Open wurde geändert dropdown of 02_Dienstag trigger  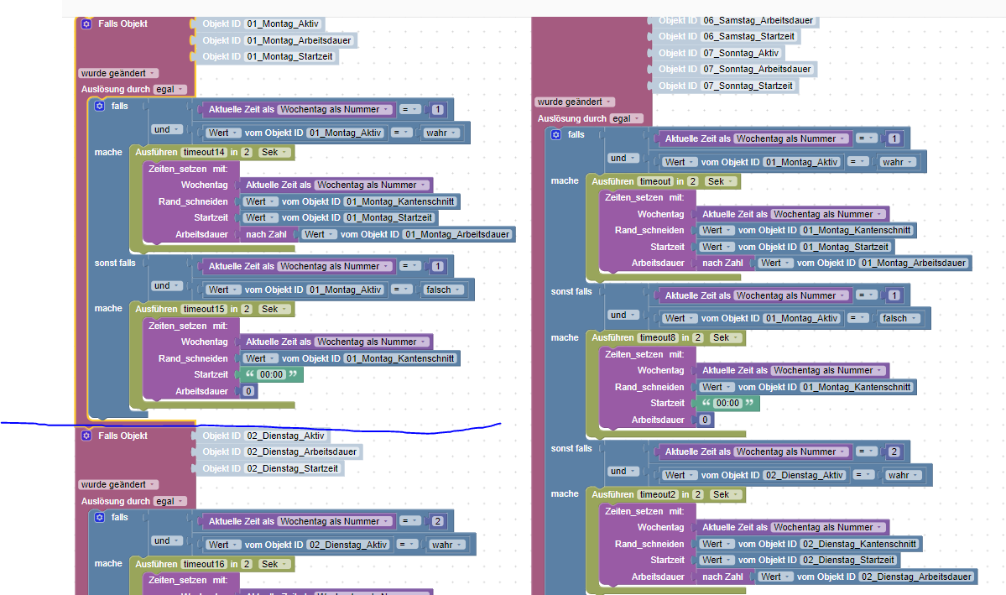(118, 484)
